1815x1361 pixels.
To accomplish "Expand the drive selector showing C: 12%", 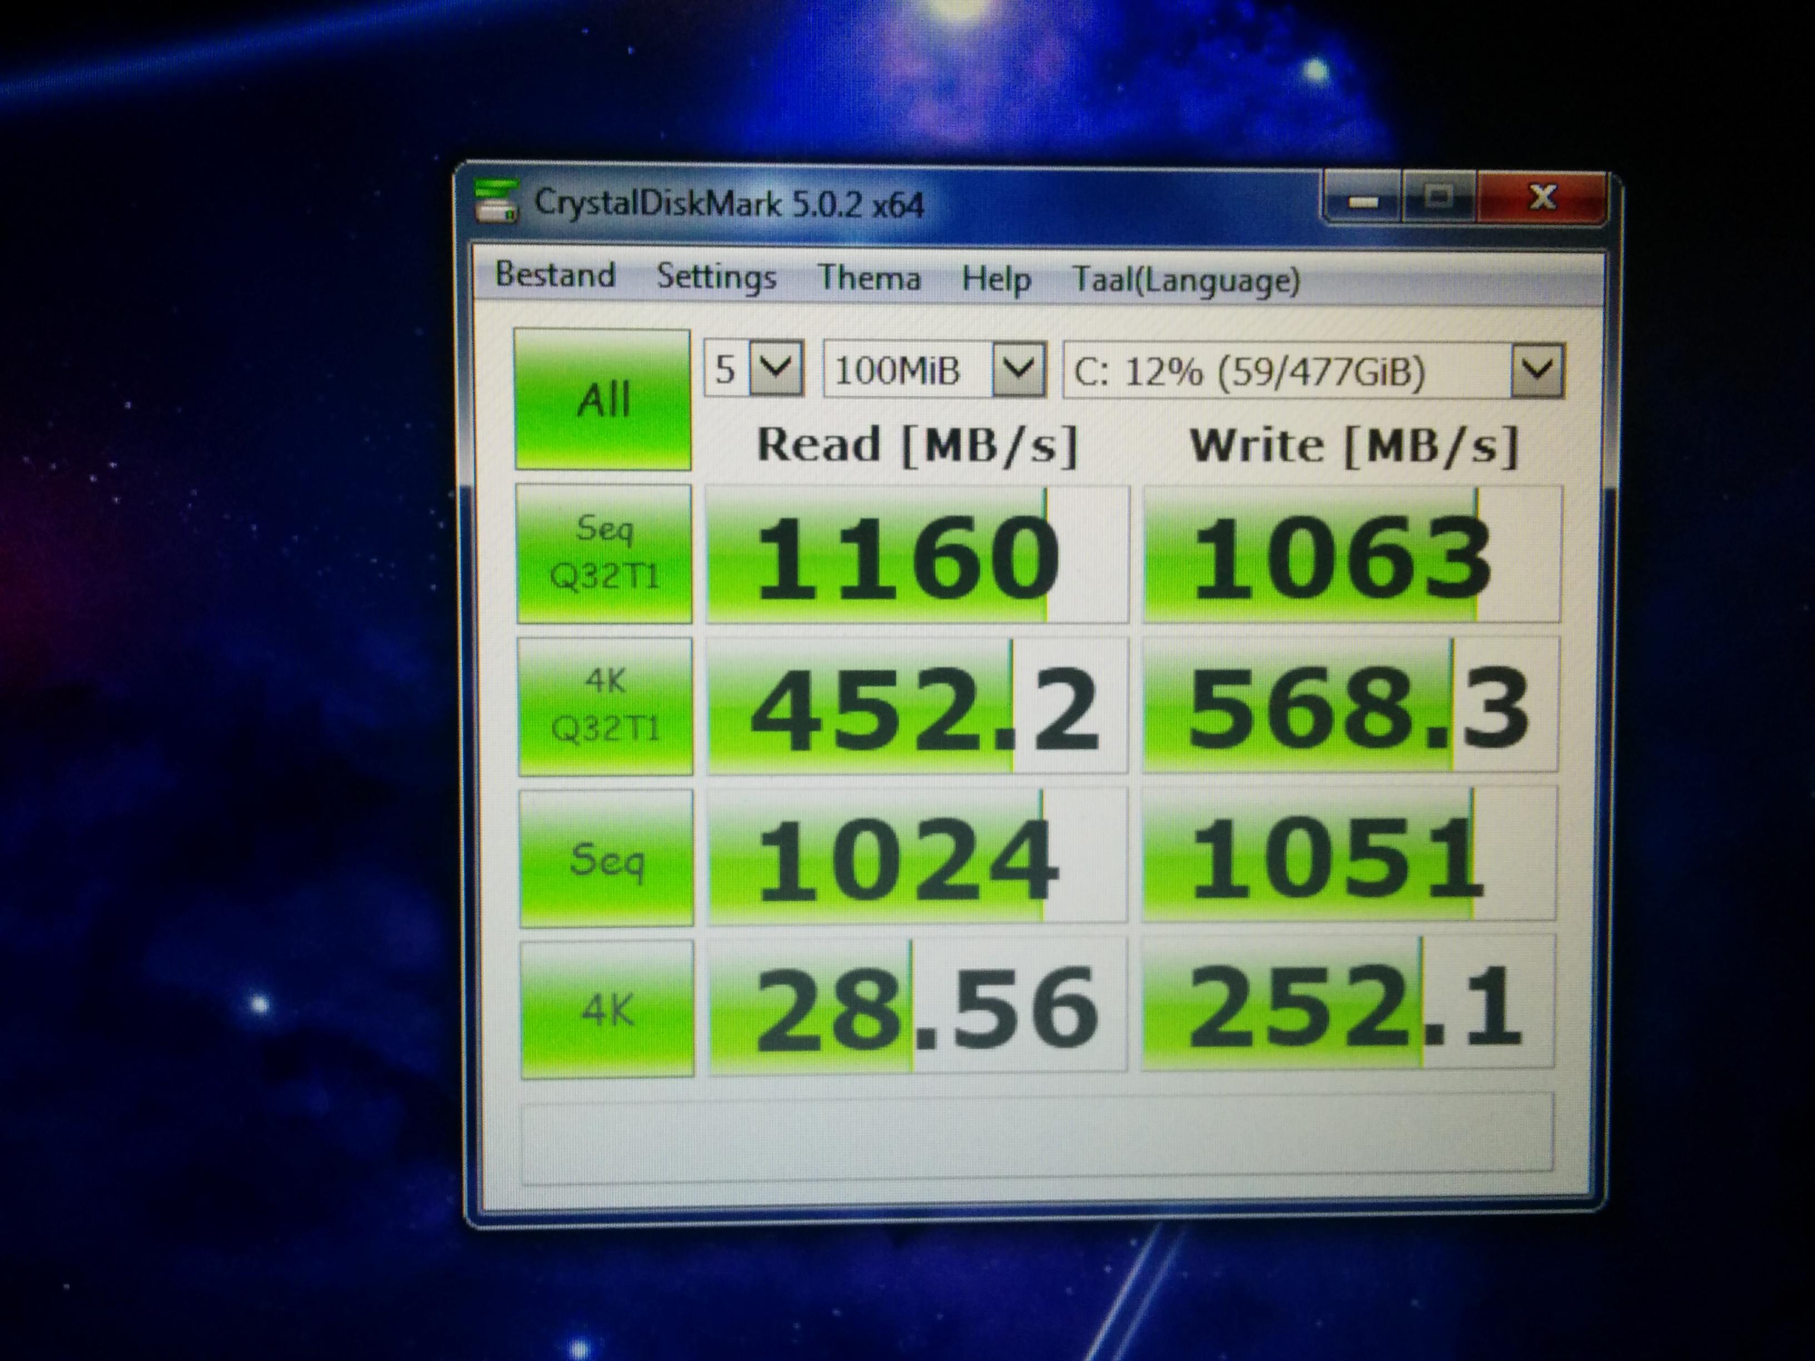I will (x=1313, y=371).
